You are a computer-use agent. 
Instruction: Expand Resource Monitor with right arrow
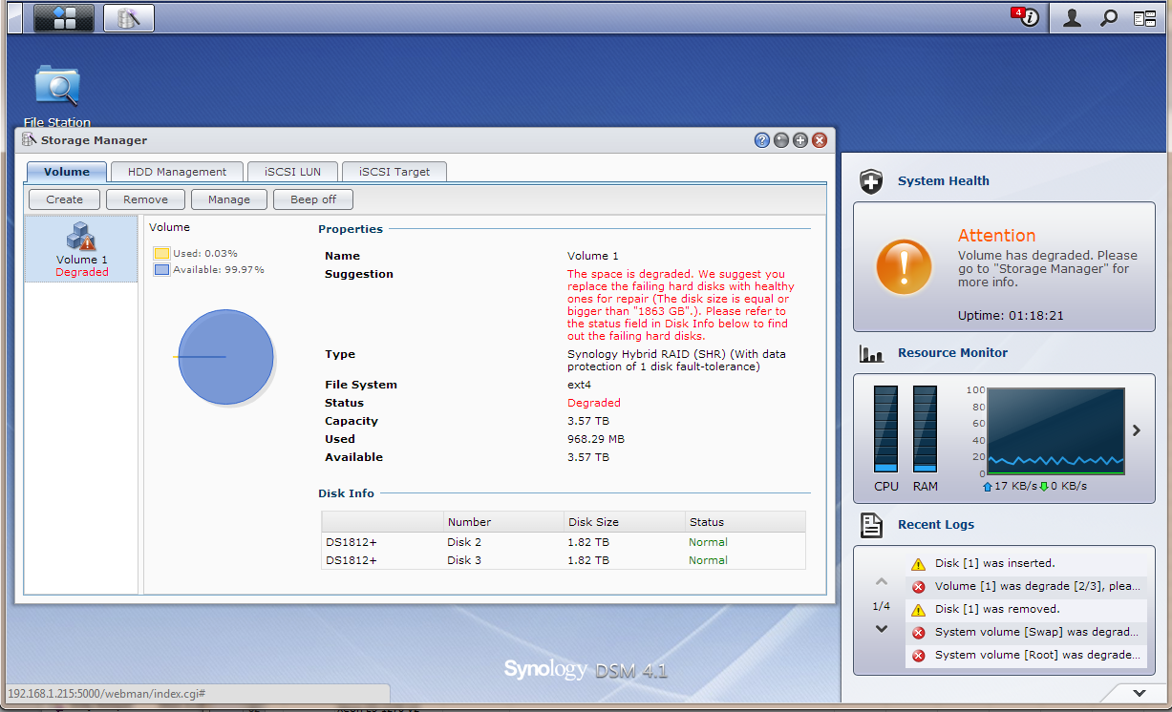(1137, 430)
